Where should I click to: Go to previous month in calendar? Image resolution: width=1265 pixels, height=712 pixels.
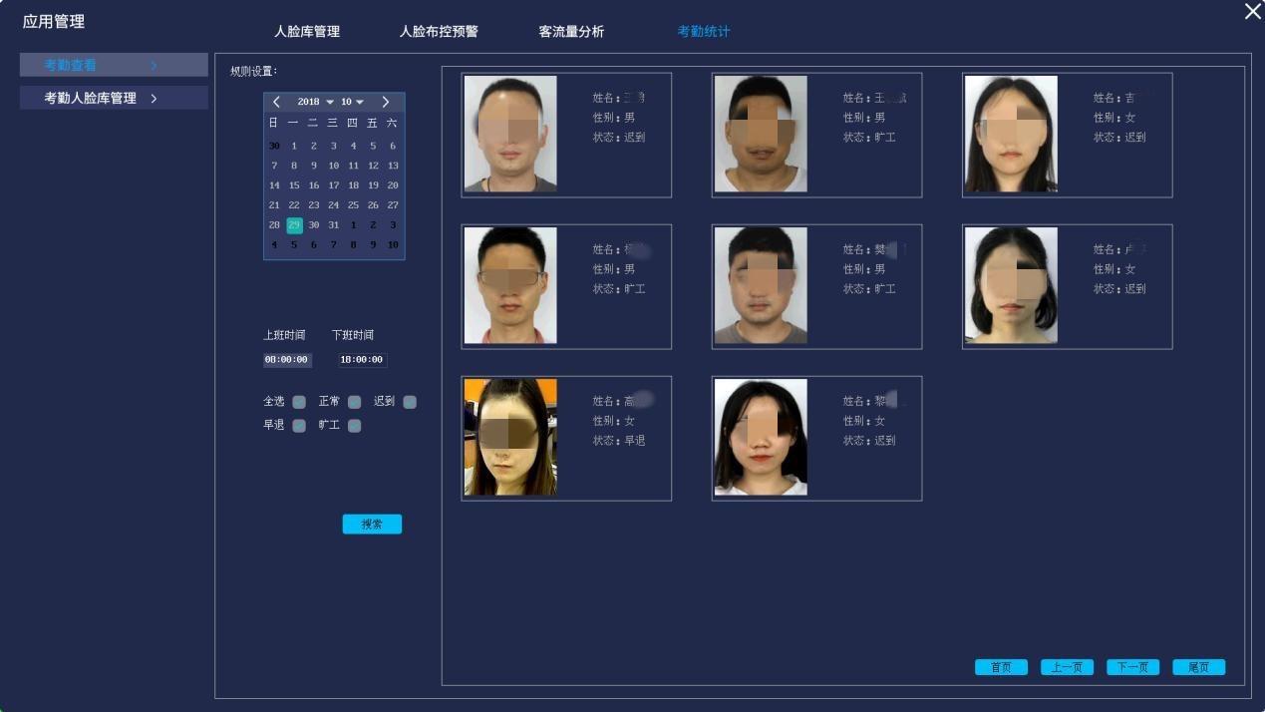tap(276, 102)
